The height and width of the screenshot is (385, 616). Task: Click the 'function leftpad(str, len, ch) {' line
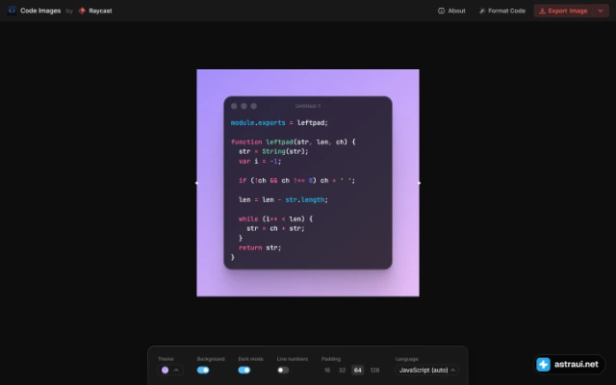[x=293, y=141]
